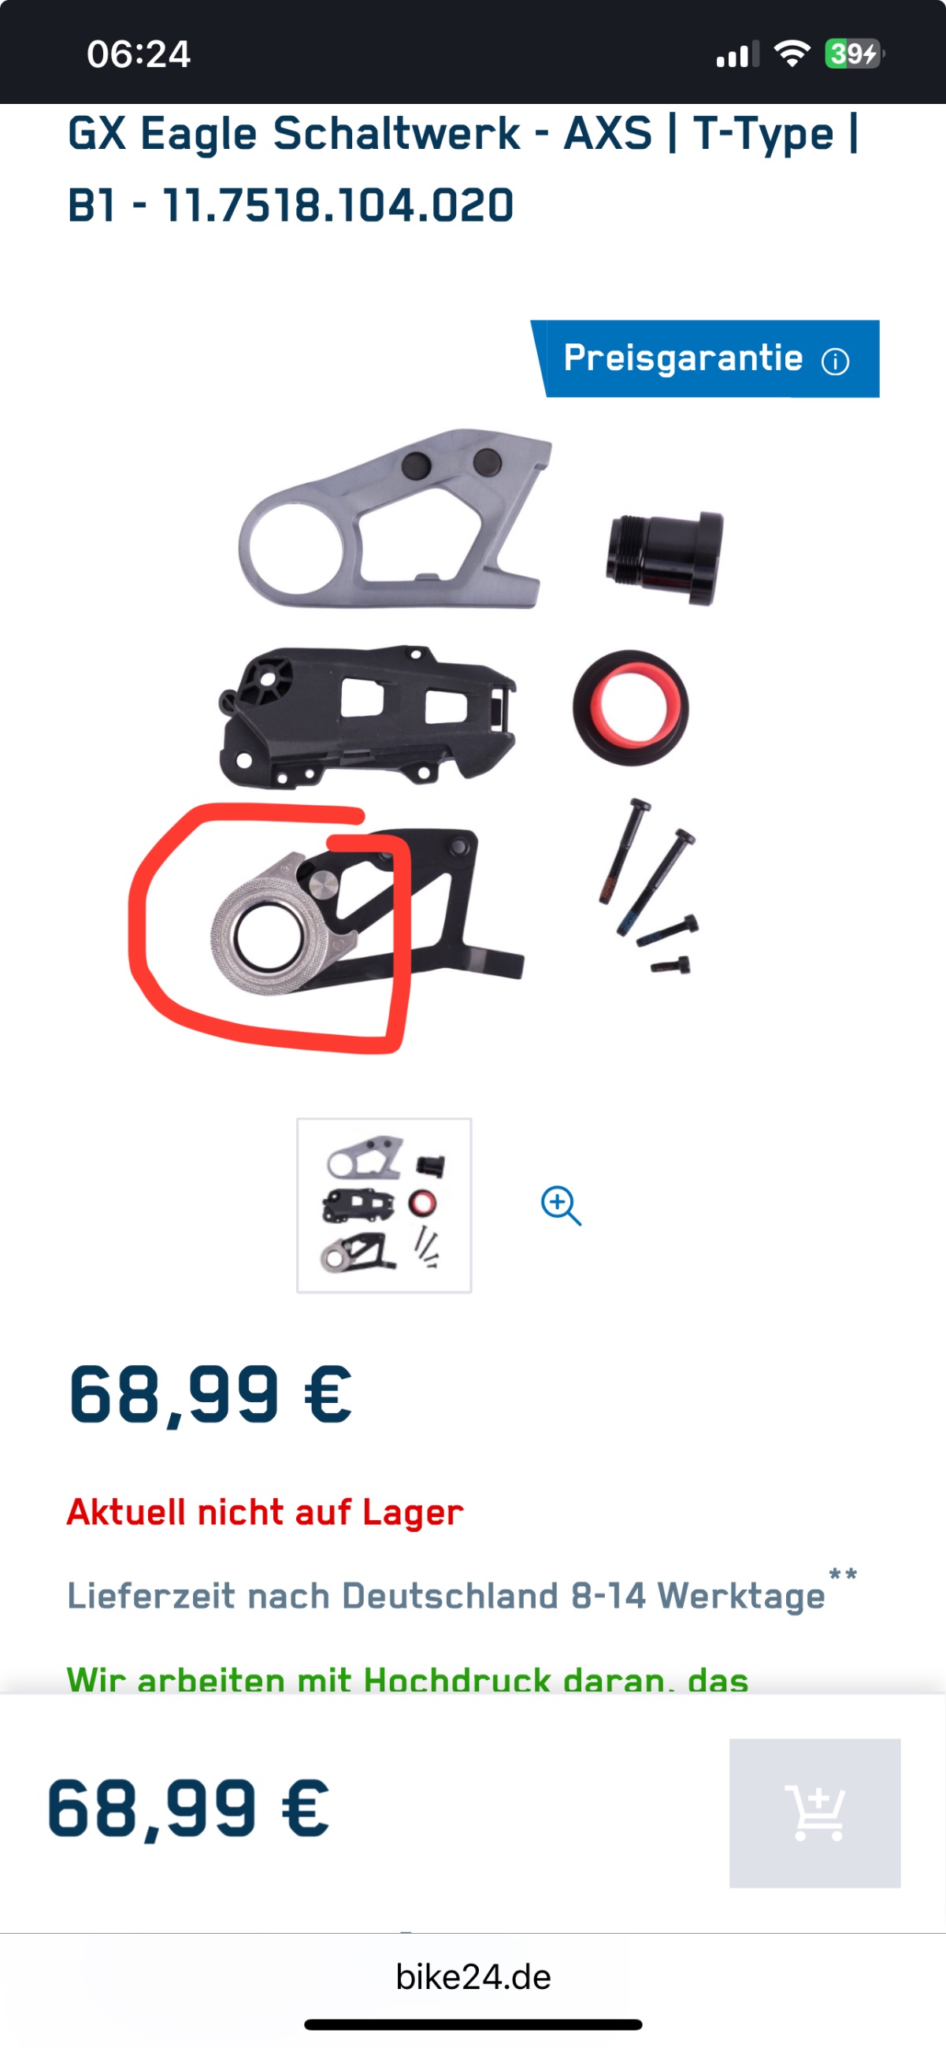Image resolution: width=946 pixels, height=2048 pixels.
Task: Tap the Lieferzeit nach Deutschland text
Action: [446, 1596]
